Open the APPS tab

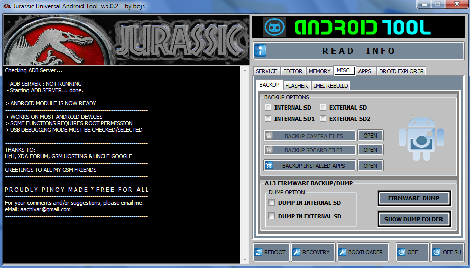[x=365, y=71]
